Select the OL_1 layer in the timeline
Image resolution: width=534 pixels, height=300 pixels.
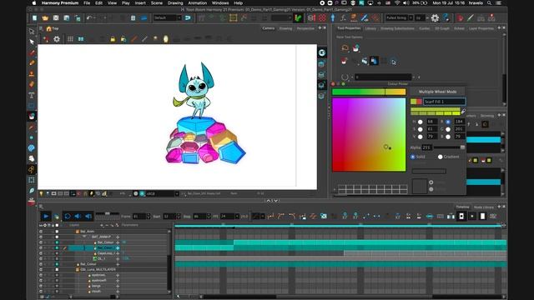(101, 259)
